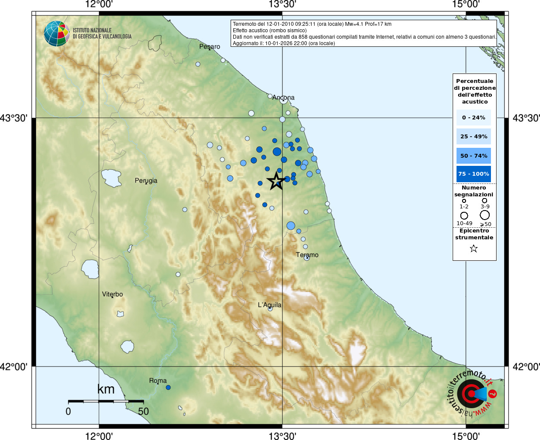Click the 'Epicentro strumentale' legend heading

(474, 234)
